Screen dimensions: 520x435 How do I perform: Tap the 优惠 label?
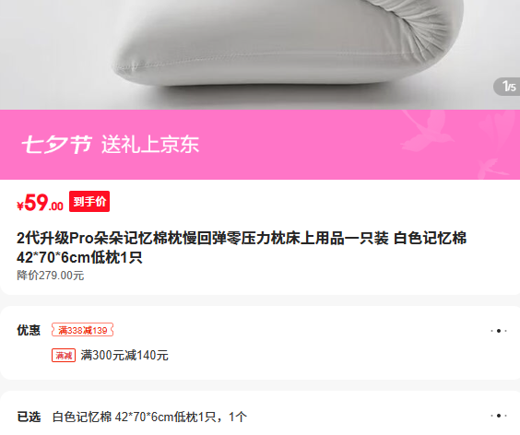coord(29,330)
